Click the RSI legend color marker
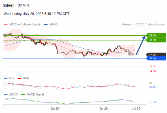 [6, 79]
